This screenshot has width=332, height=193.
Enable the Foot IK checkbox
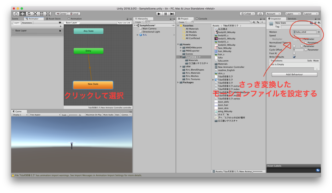(294, 53)
